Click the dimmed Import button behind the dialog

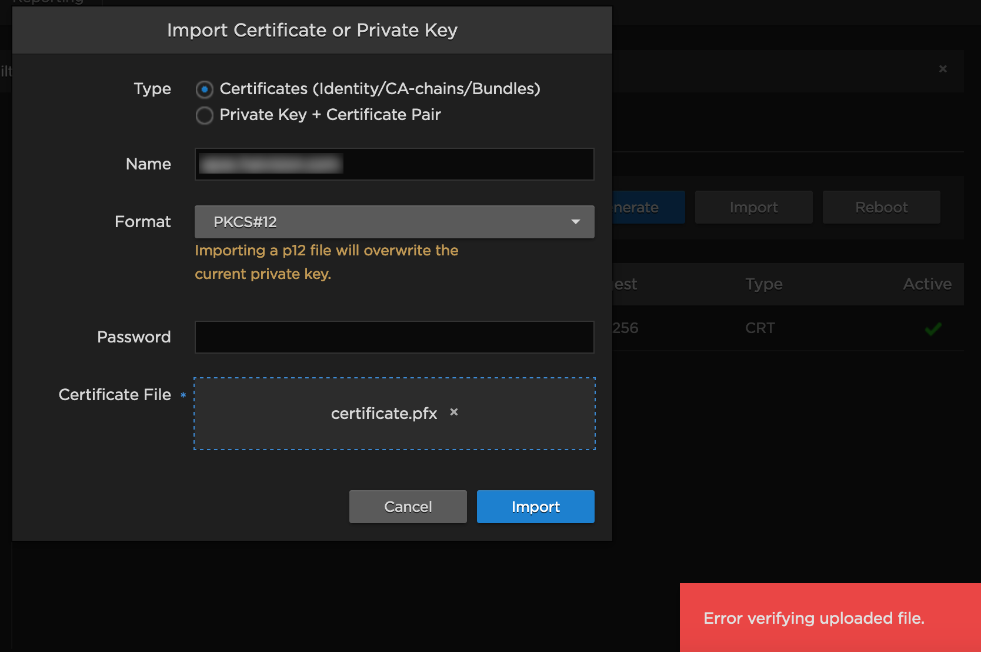click(753, 207)
